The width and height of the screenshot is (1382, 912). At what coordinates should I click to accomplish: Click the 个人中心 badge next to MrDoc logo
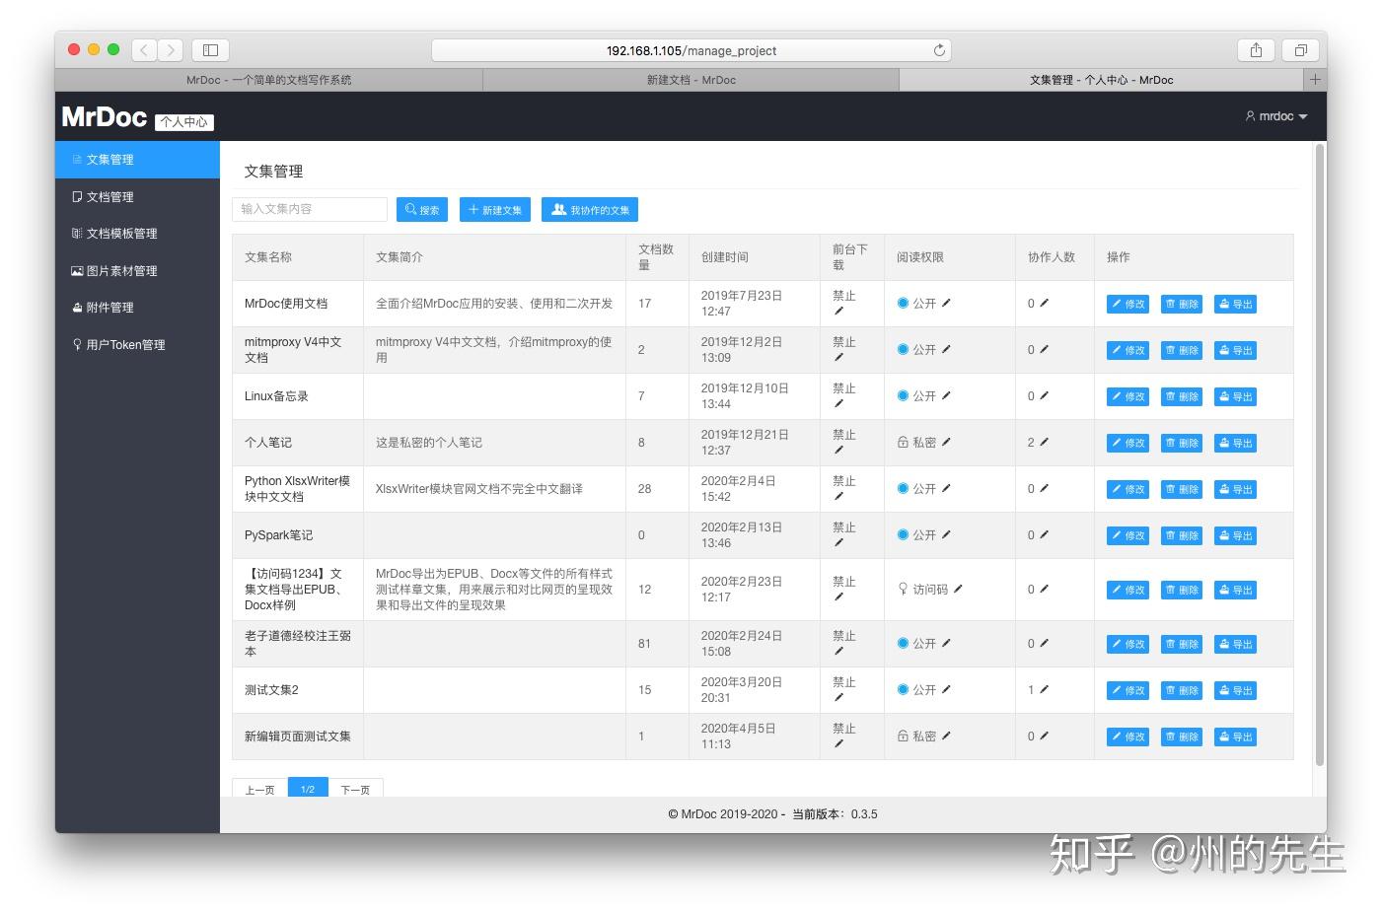tap(183, 122)
